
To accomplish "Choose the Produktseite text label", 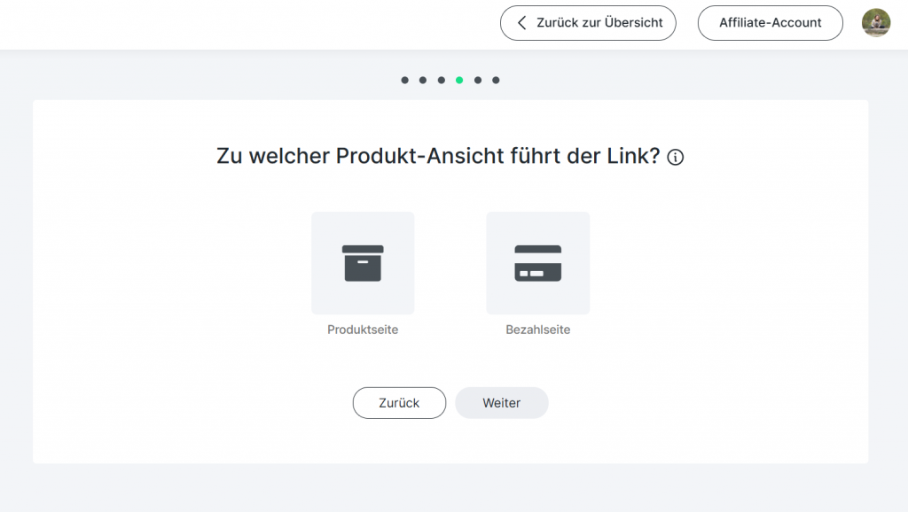I will click(x=363, y=330).
